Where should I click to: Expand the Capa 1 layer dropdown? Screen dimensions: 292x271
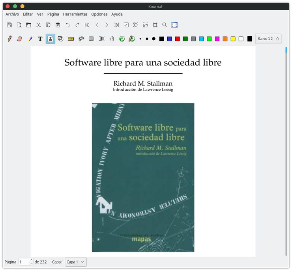[76, 262]
